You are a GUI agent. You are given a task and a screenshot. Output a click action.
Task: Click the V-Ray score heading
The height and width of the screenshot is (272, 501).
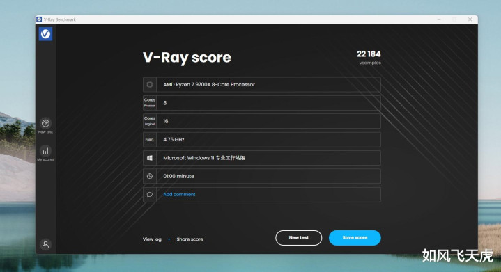point(187,58)
